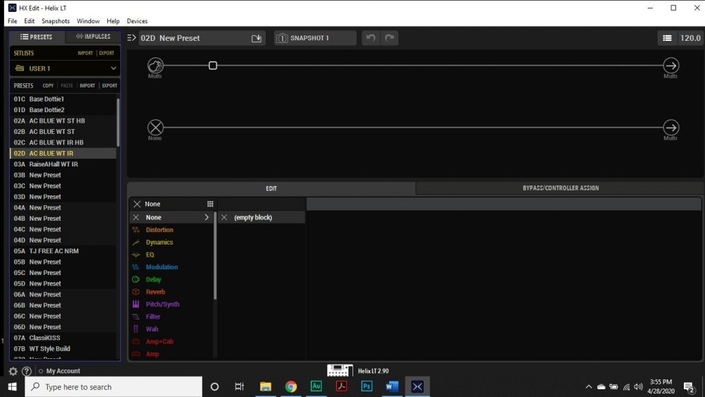
Task: Choose the Amp category
Action: tap(172, 354)
